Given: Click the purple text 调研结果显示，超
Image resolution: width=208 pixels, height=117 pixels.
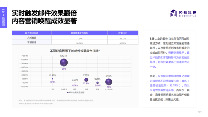Looking at the screenshot, I should [179, 53].
